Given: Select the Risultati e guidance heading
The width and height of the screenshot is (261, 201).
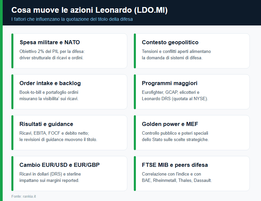Looking at the screenshot, I should (x=46, y=124).
